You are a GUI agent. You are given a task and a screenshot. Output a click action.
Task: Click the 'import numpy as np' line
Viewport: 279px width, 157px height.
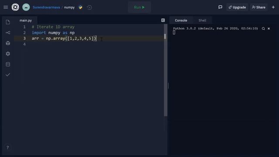click(x=53, y=33)
